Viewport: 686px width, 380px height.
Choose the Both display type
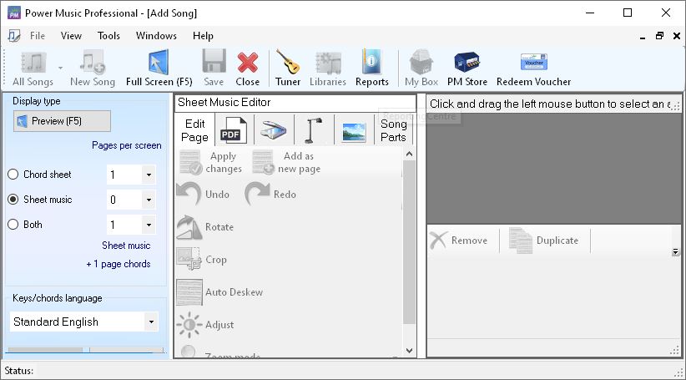(13, 225)
